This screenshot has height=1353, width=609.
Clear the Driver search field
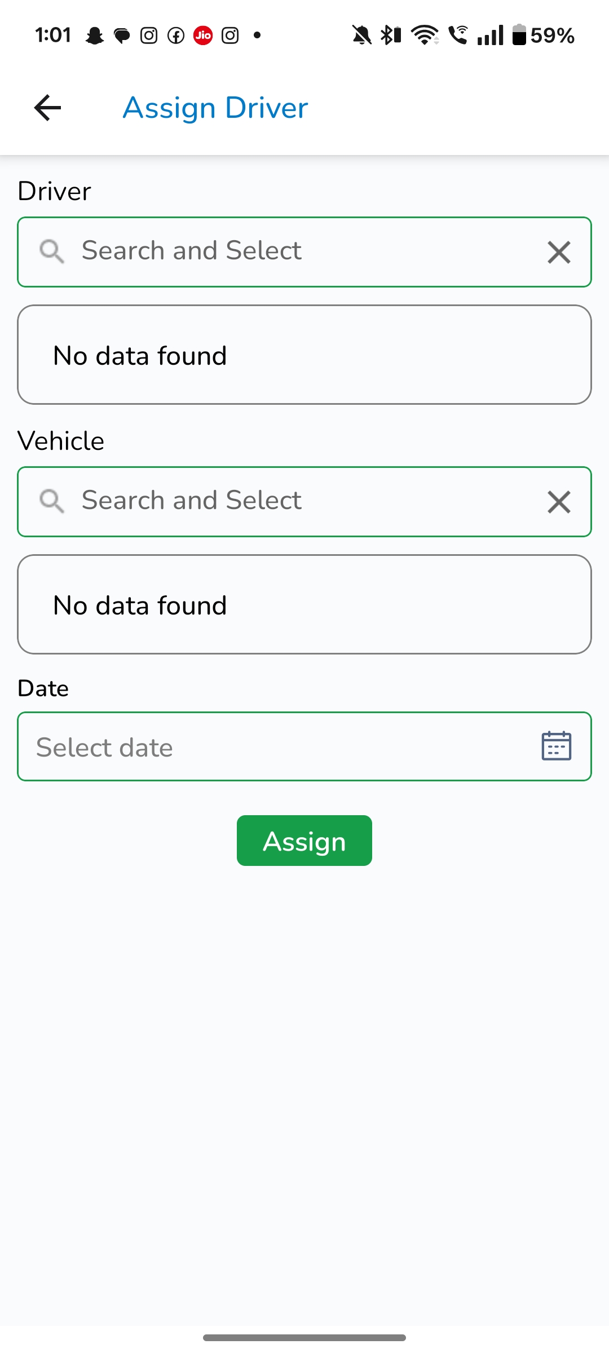coord(559,252)
